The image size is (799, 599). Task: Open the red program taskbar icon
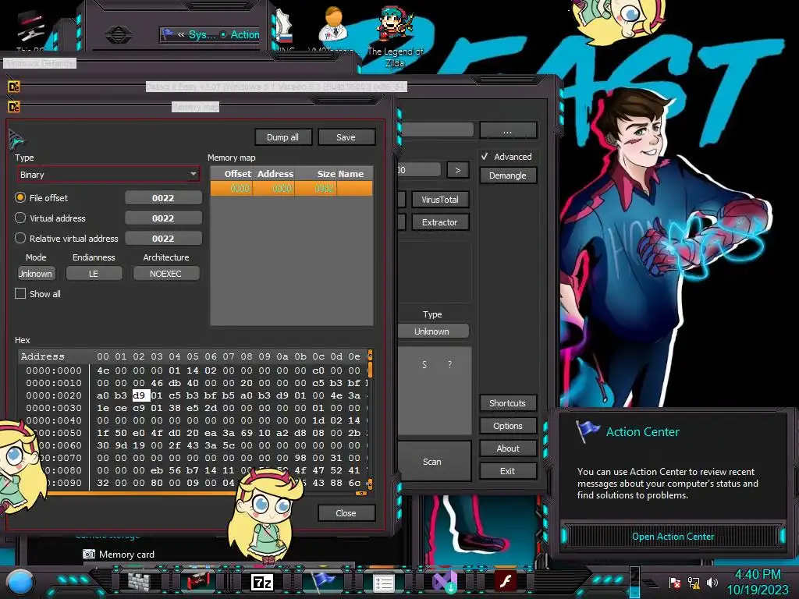[x=198, y=581]
